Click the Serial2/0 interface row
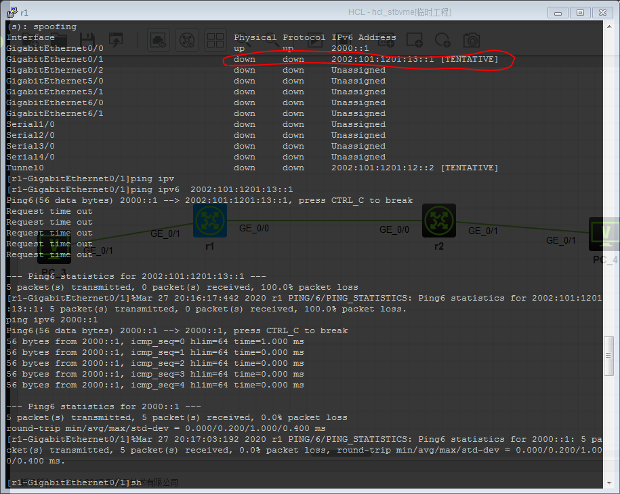 196,136
